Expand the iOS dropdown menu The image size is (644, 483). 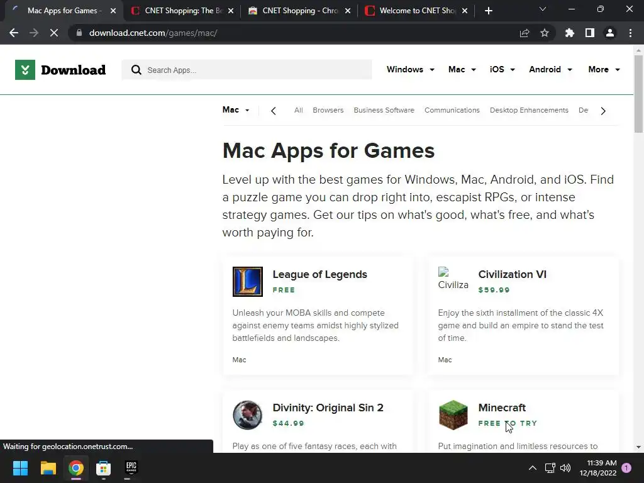[502, 69]
